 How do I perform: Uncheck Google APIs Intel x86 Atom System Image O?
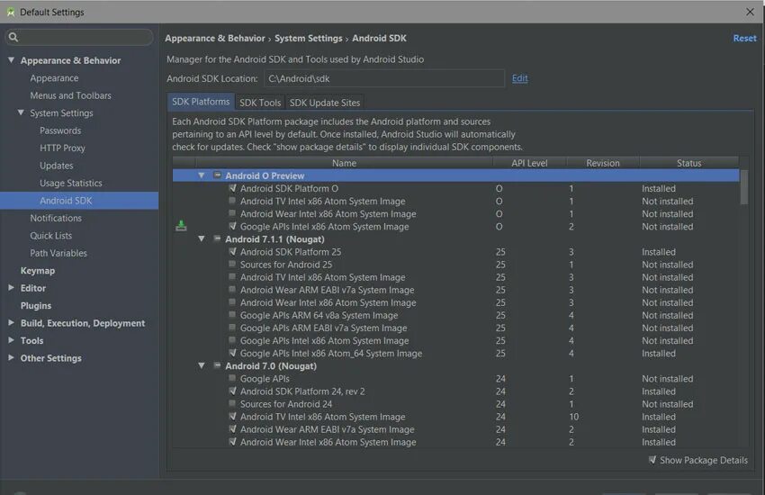pyautogui.click(x=233, y=226)
